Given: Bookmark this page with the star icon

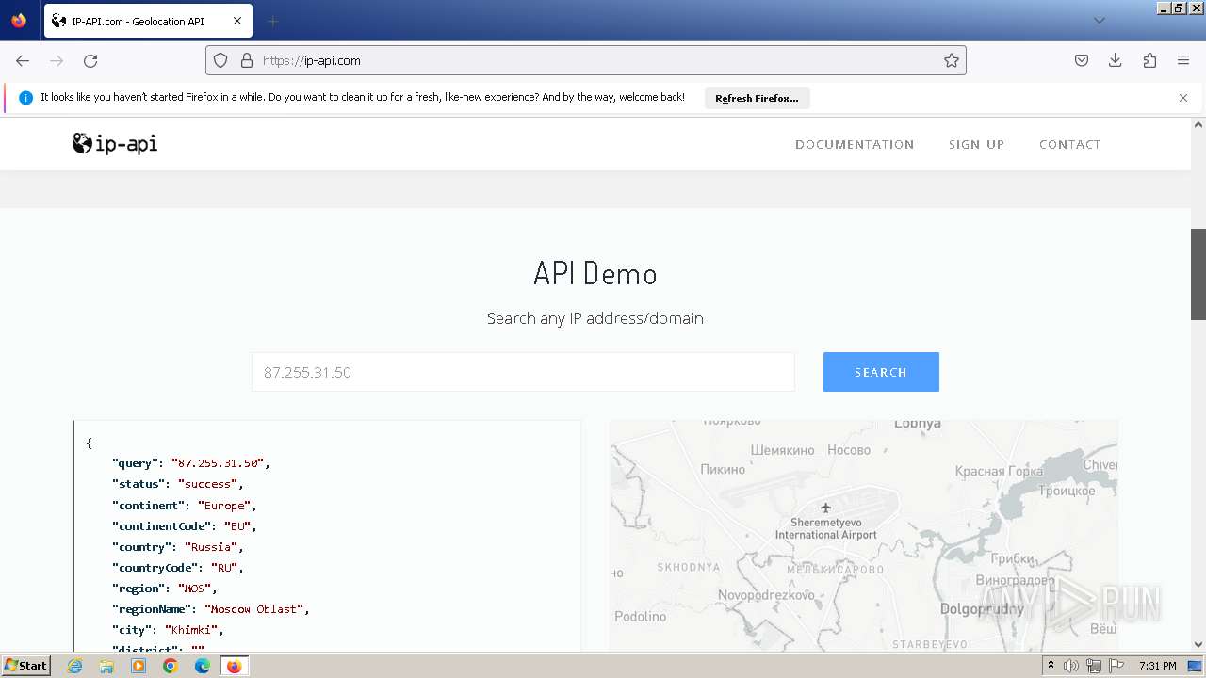Looking at the screenshot, I should (x=952, y=60).
